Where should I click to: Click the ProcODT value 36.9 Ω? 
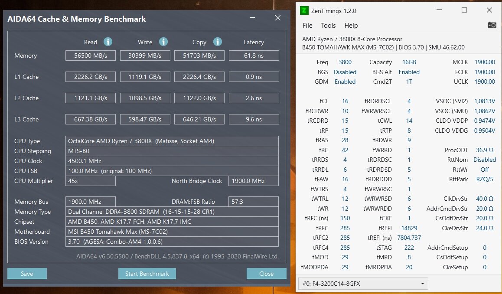click(485, 150)
